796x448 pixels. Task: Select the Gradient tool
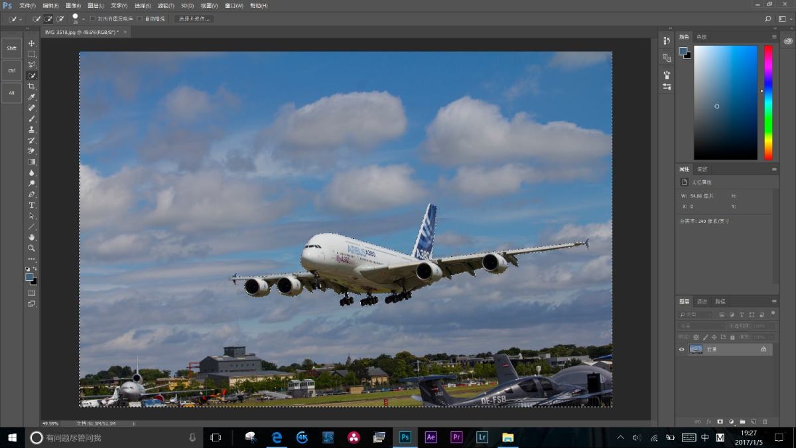pos(31,161)
